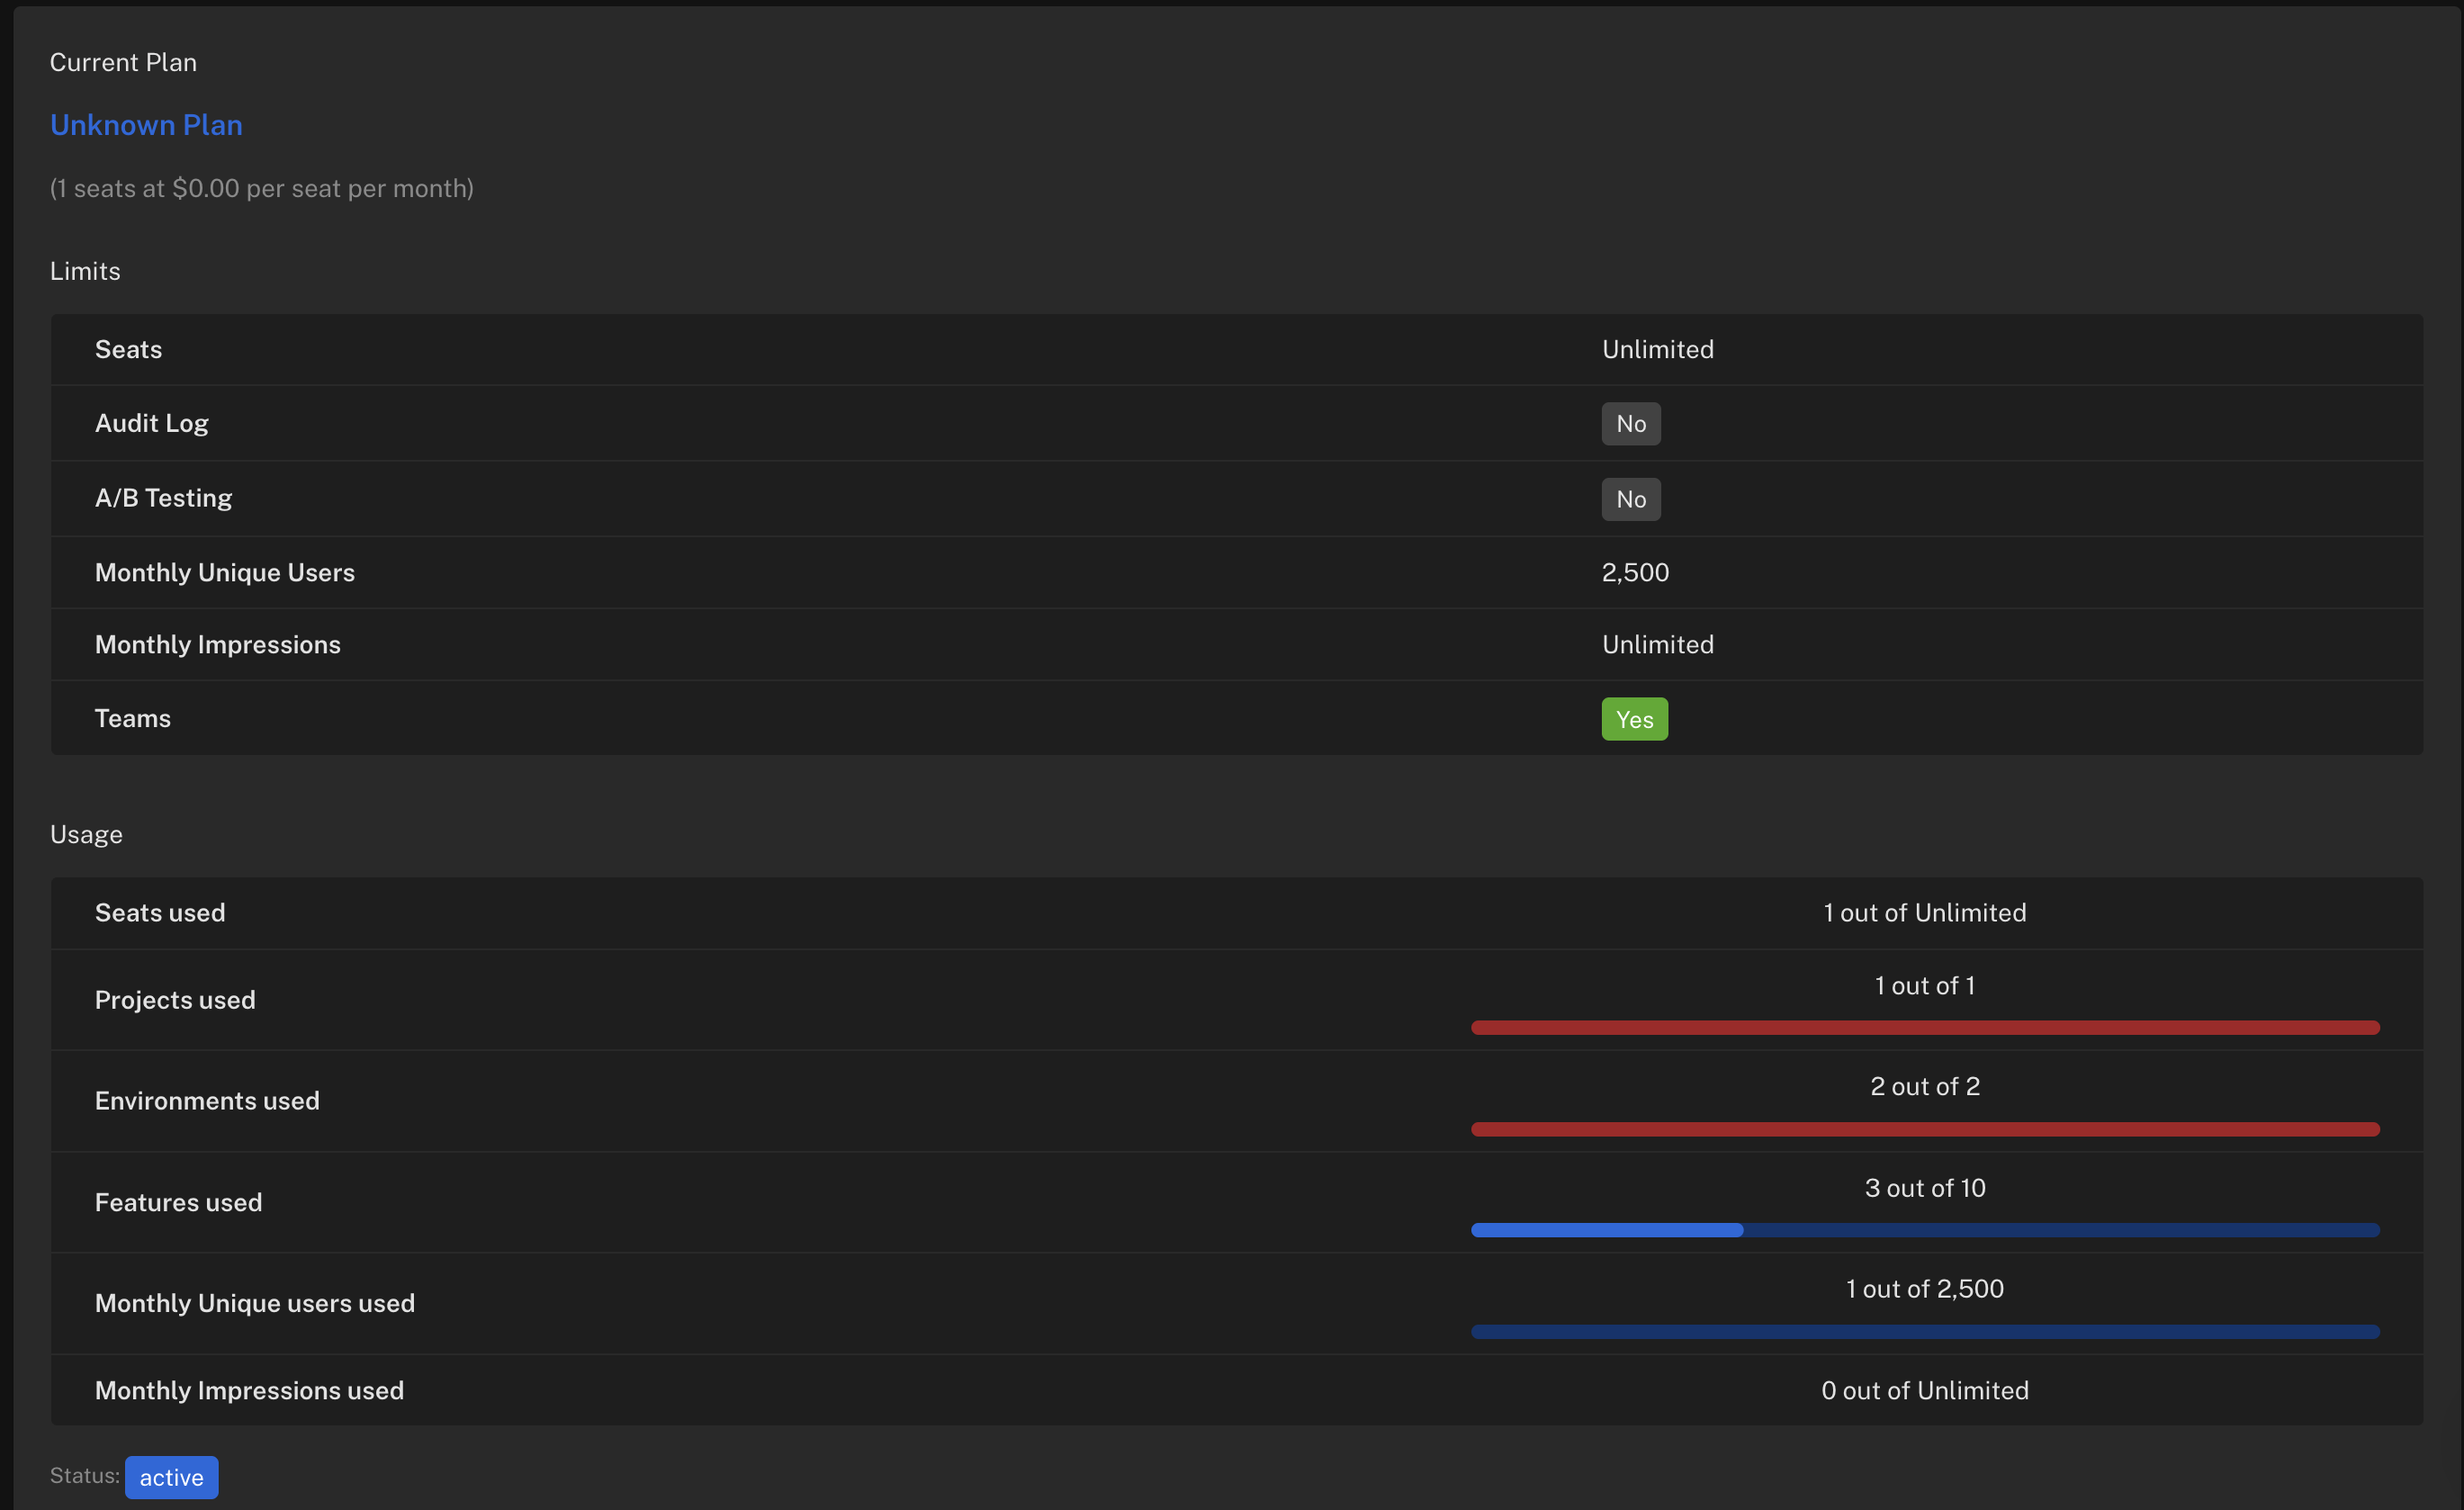Click the Features used progress bar
The image size is (2464, 1510).
pos(1924,1230)
